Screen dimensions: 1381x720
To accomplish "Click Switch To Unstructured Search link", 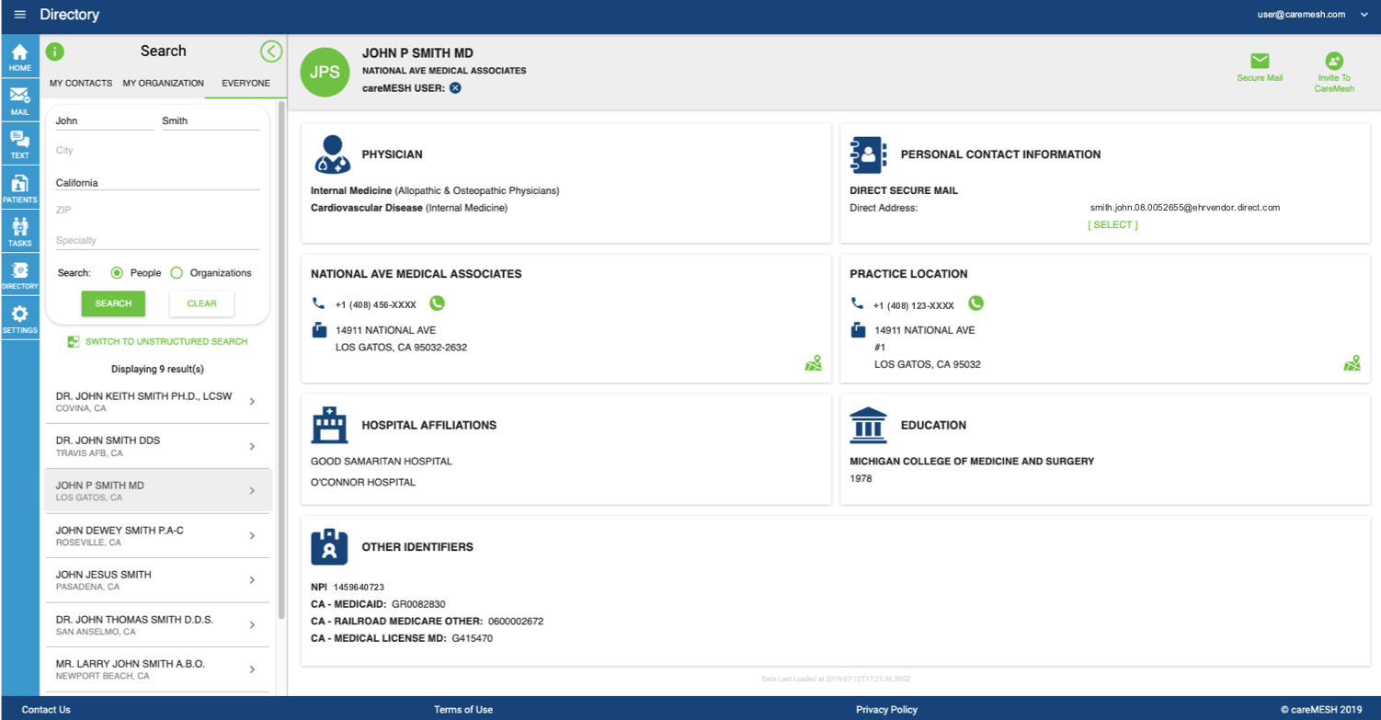I will coord(166,342).
